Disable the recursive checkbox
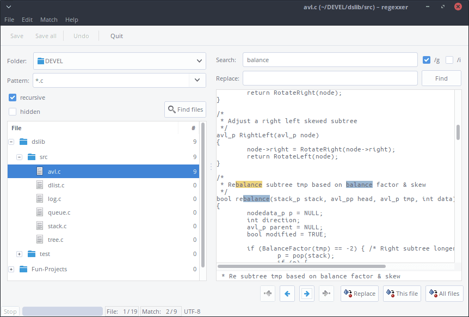The image size is (469, 317). coord(13,97)
